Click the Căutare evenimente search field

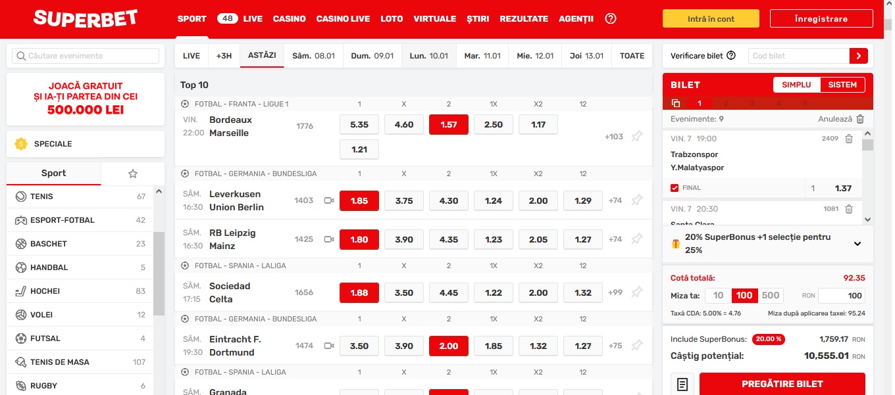click(x=86, y=56)
